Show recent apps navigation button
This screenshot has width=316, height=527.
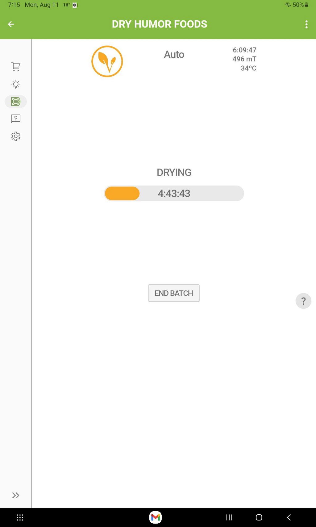tap(229, 517)
